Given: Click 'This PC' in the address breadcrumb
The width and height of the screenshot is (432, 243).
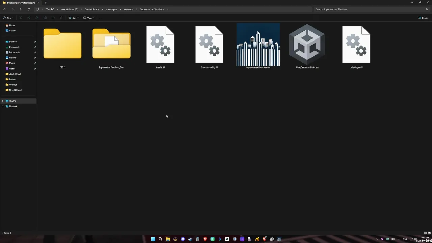Looking at the screenshot, I should (50, 9).
